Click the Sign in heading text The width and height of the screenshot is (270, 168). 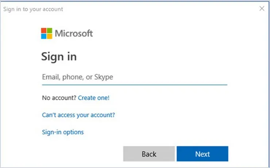pos(59,57)
